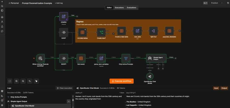Screen dimensions: 230x108
Task: Add node after Simple Agent Output plus
Action: tap(176, 58)
